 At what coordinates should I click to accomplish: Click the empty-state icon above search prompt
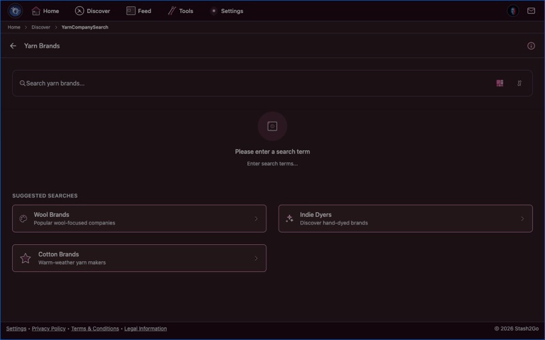click(x=272, y=126)
